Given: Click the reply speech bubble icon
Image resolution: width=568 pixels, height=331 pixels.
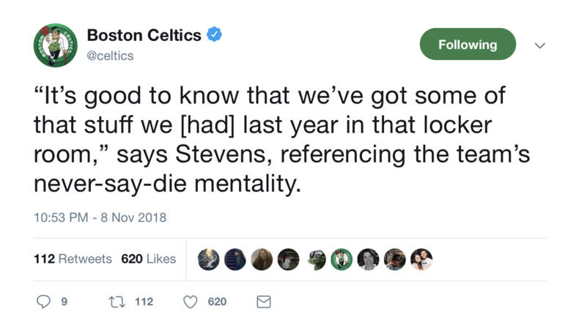Looking at the screenshot, I should pyautogui.click(x=43, y=302).
